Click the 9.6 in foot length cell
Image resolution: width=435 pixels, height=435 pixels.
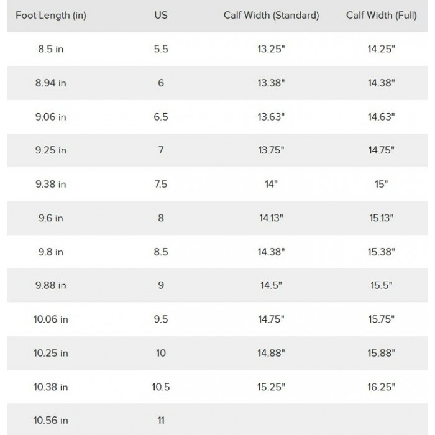coord(51,218)
